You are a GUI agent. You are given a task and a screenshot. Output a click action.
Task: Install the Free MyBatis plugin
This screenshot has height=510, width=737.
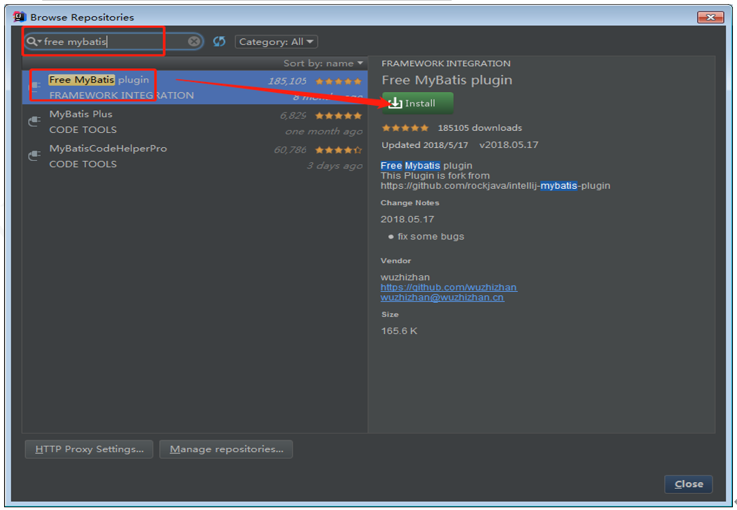(x=418, y=103)
